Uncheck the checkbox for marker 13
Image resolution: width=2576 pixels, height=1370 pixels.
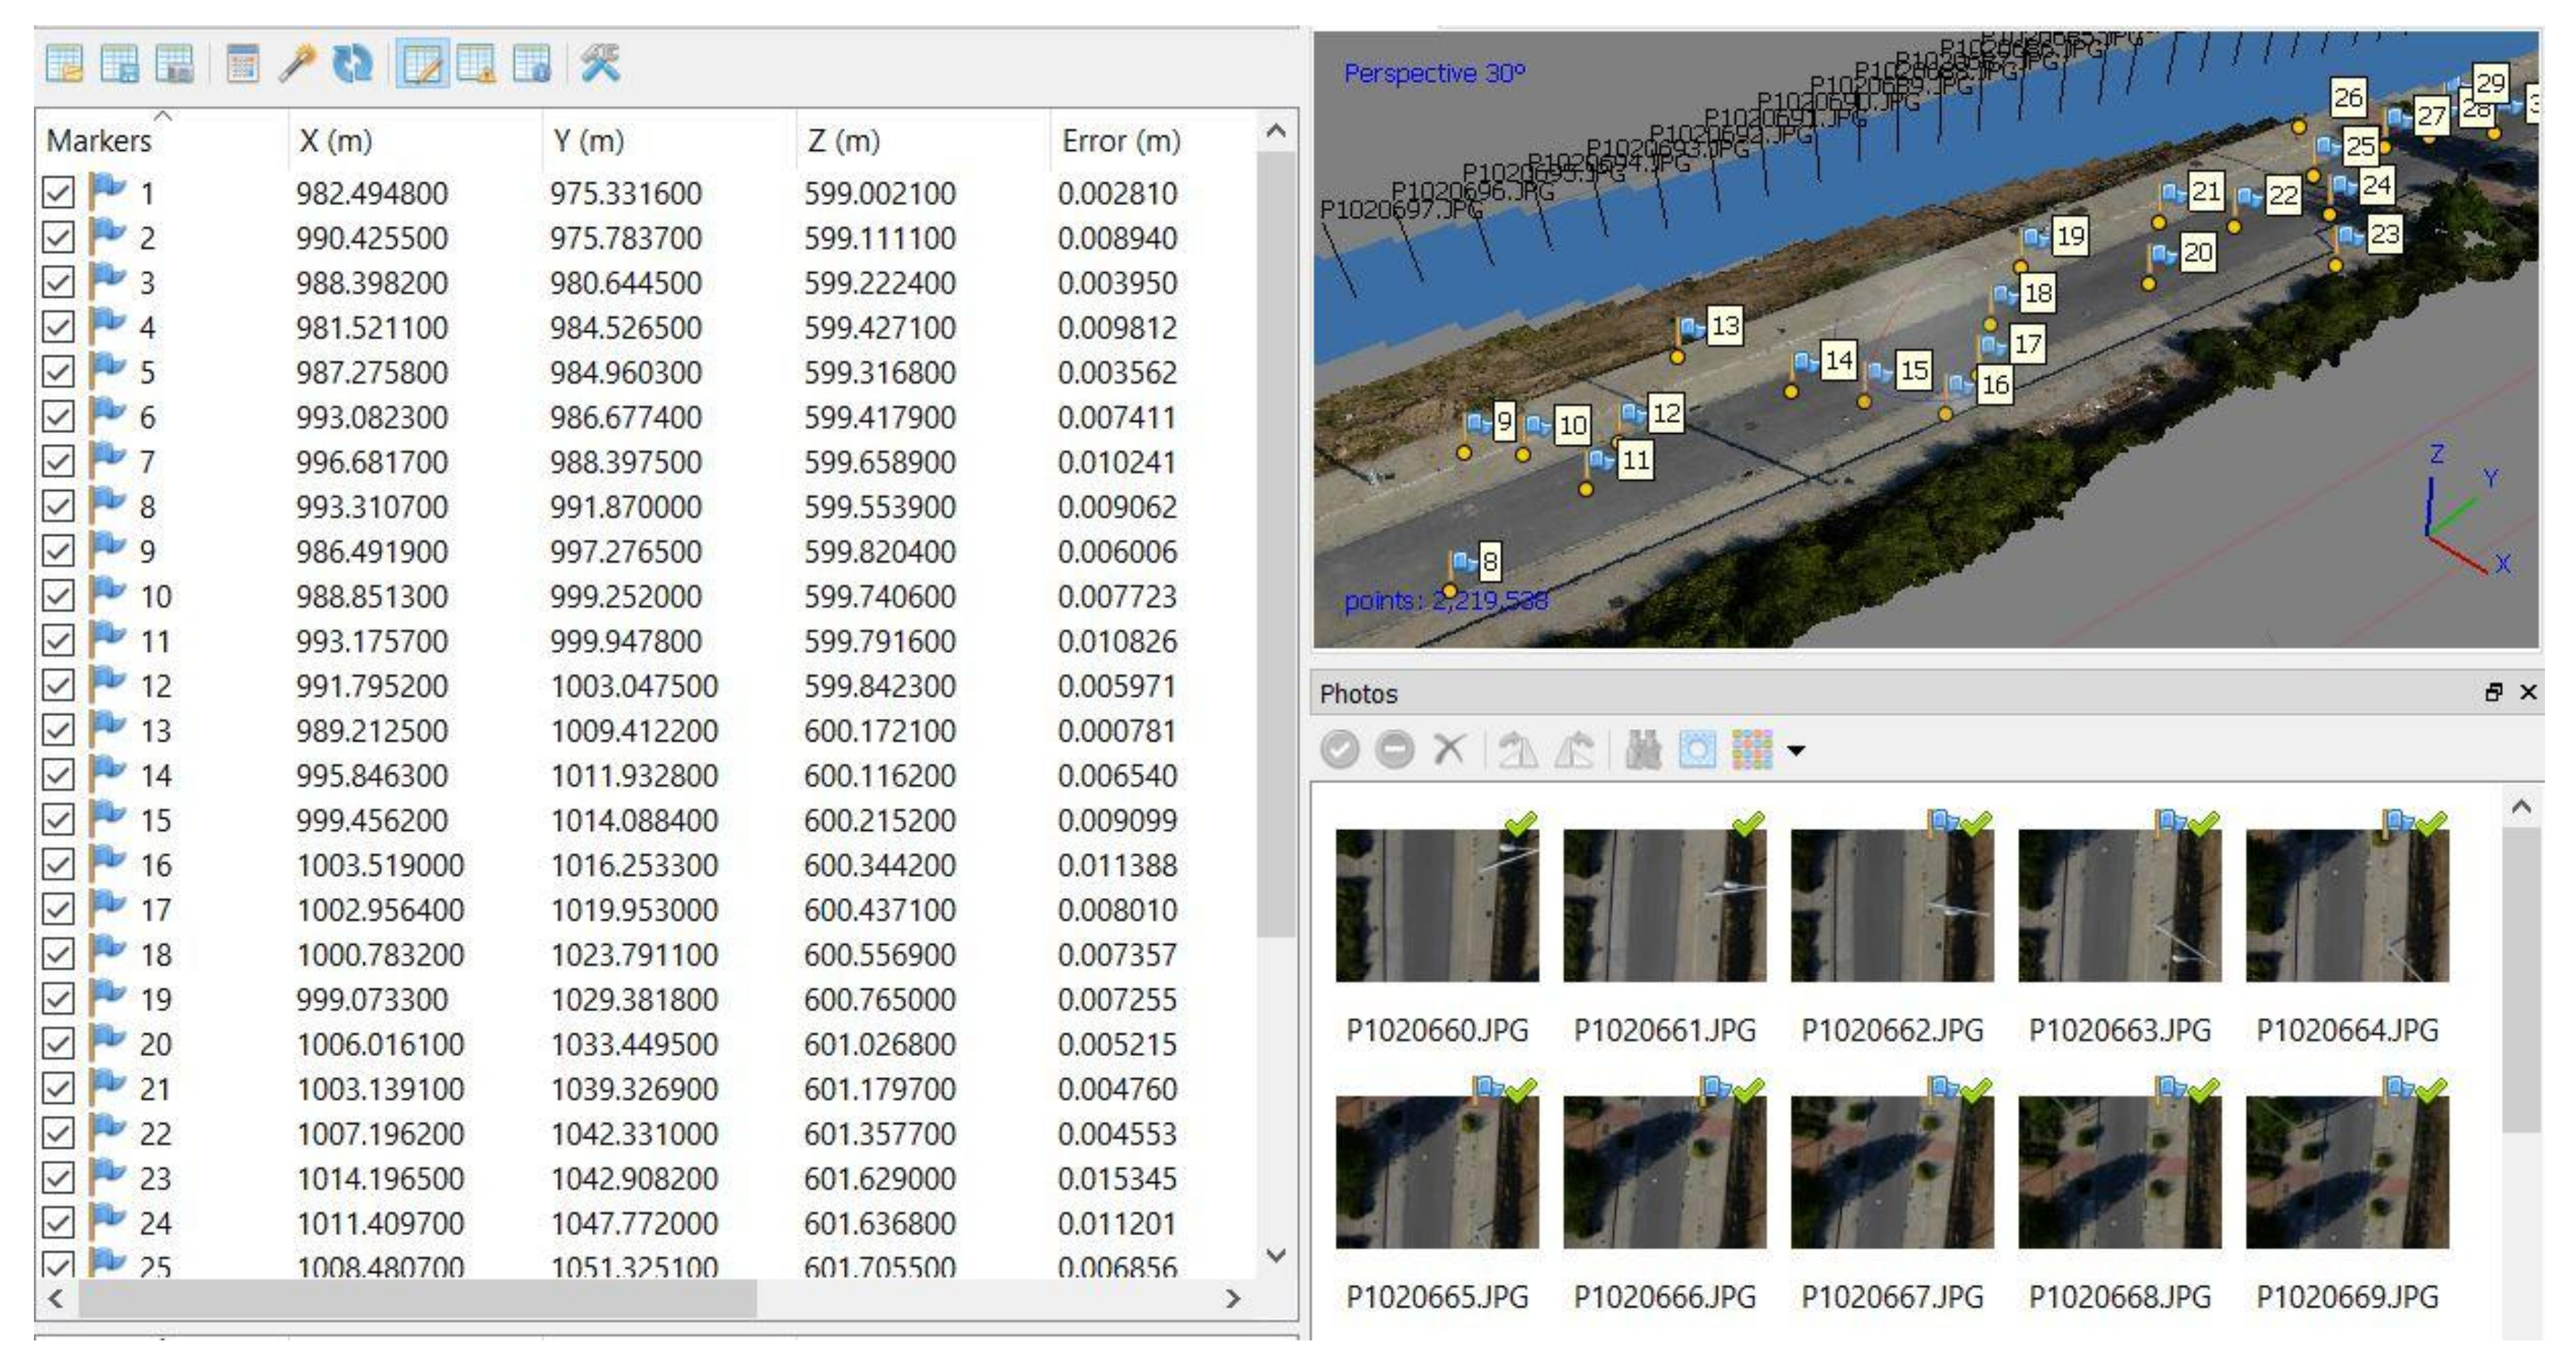(58, 730)
